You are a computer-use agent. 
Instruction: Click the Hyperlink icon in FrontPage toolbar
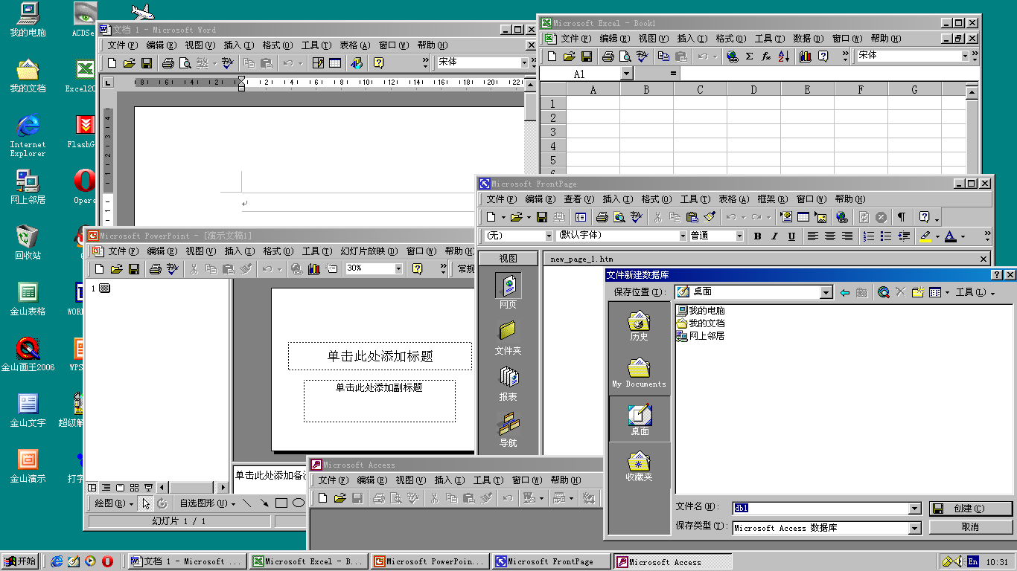point(842,217)
